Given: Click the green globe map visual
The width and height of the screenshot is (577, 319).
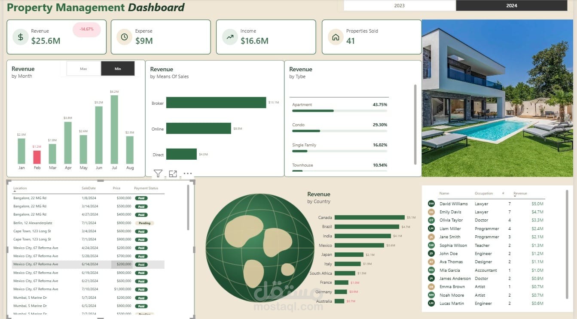Looking at the screenshot, I should 260,248.
